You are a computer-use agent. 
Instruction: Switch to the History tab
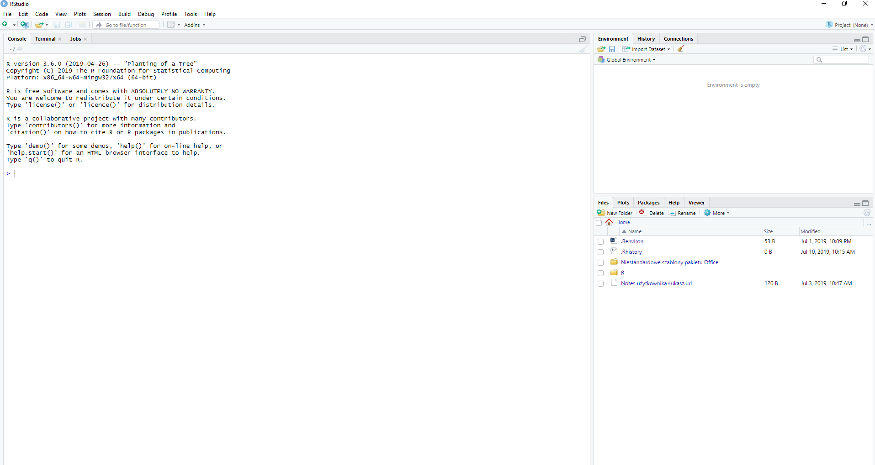[x=646, y=39]
